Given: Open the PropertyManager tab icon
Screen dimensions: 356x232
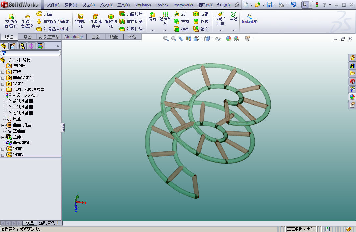Looking at the screenshot, I should point(13,46).
